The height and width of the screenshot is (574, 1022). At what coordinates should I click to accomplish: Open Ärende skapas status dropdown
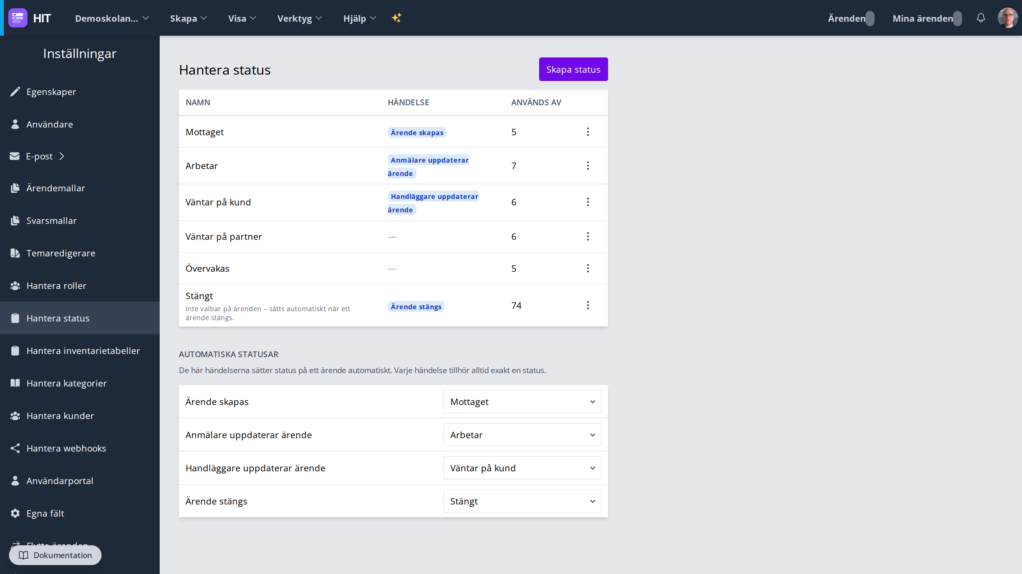(x=522, y=401)
